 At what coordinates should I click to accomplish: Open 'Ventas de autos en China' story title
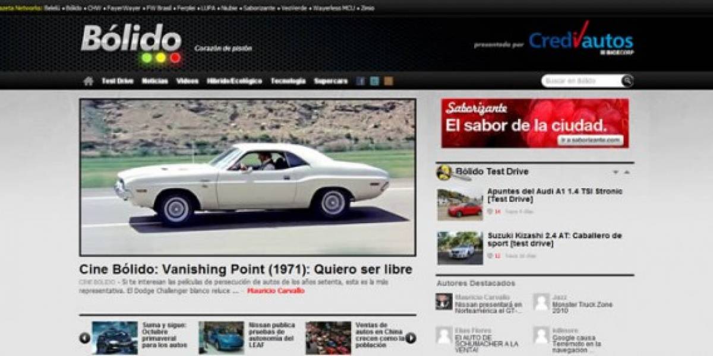380,335
